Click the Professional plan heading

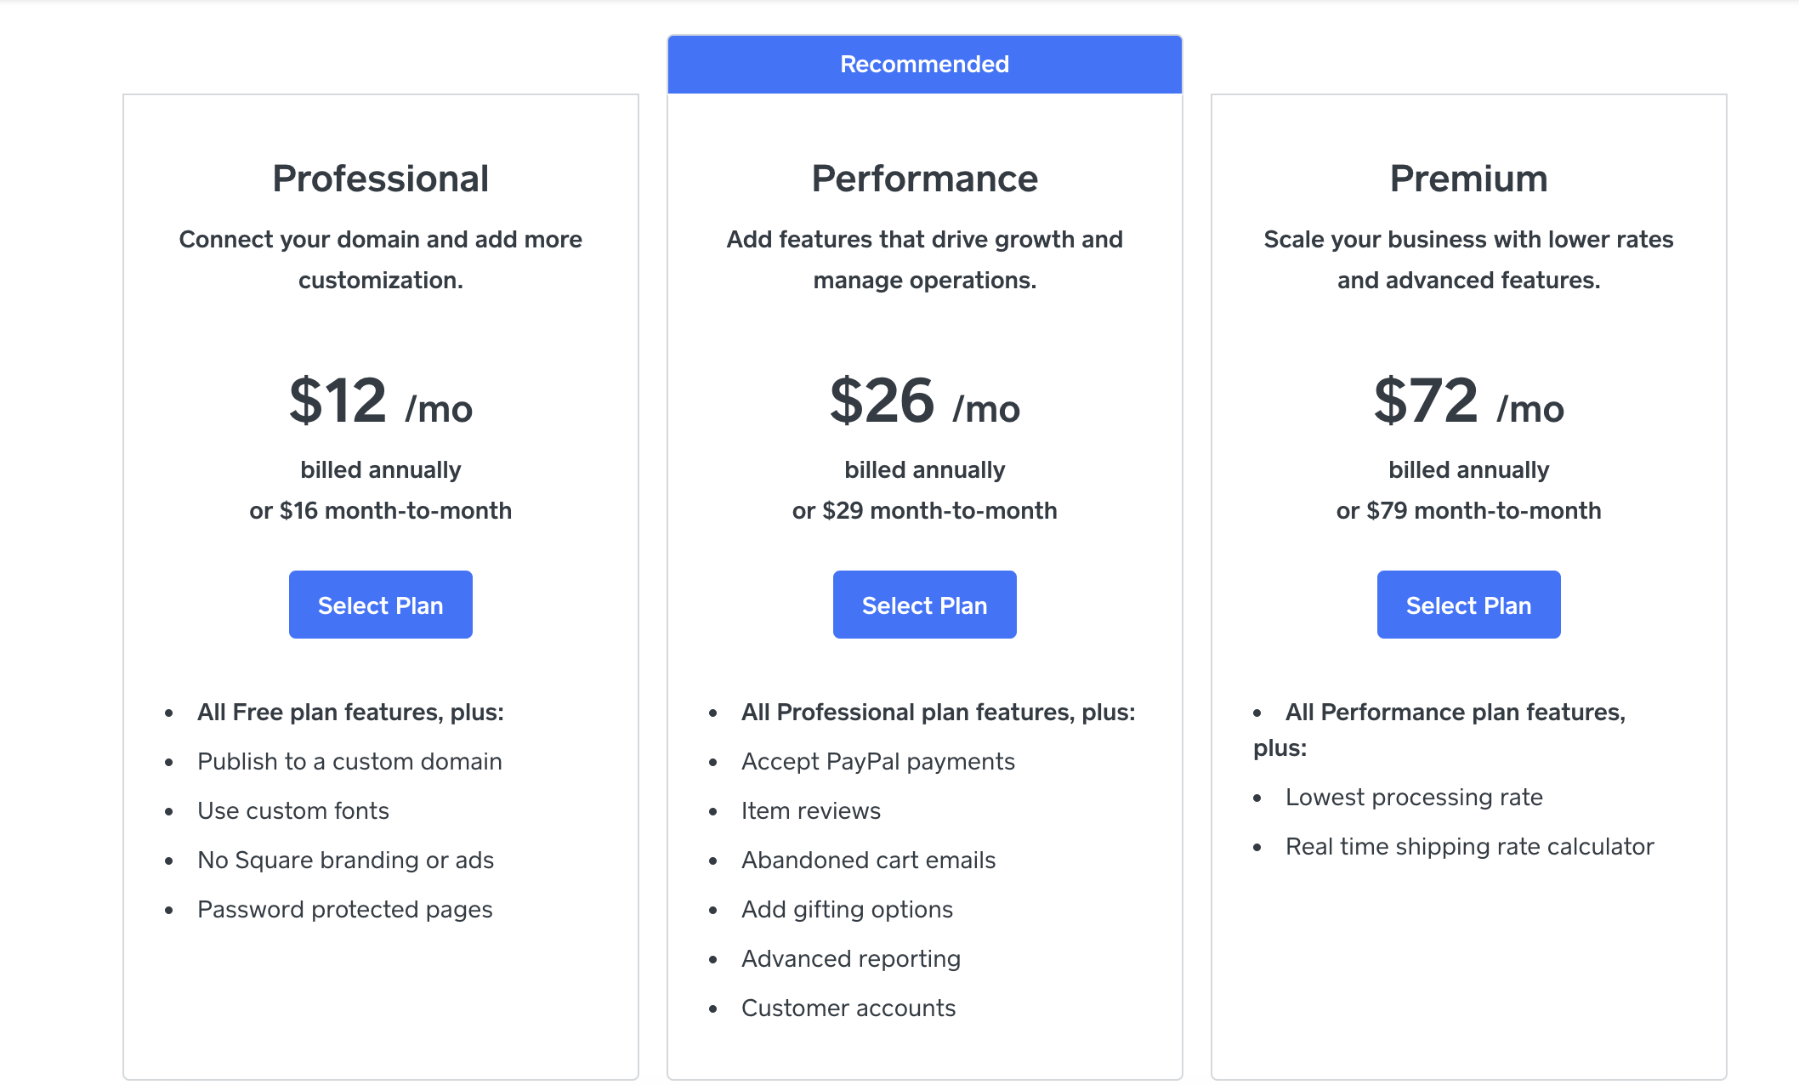click(380, 179)
